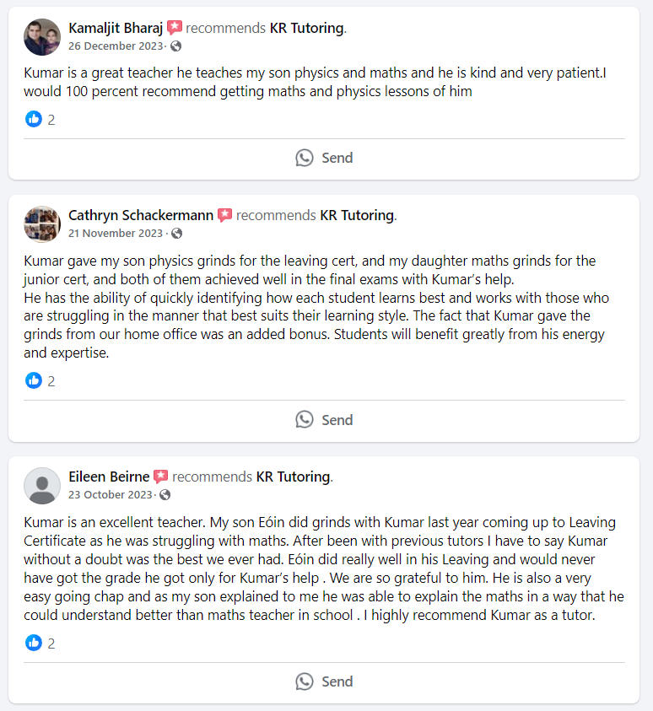Open Cathryn Schackermann's profile picture
The image size is (653, 711).
[x=42, y=224]
